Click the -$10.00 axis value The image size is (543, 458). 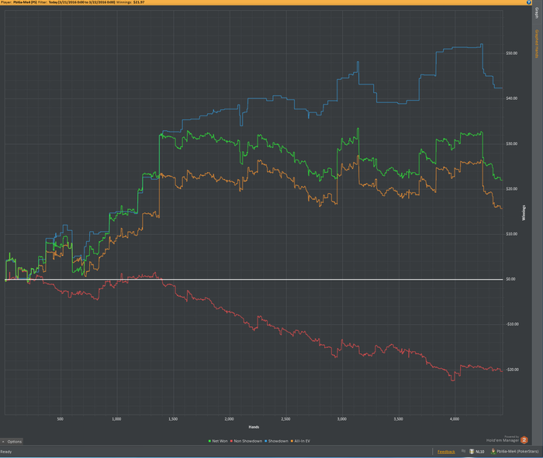[512, 324]
